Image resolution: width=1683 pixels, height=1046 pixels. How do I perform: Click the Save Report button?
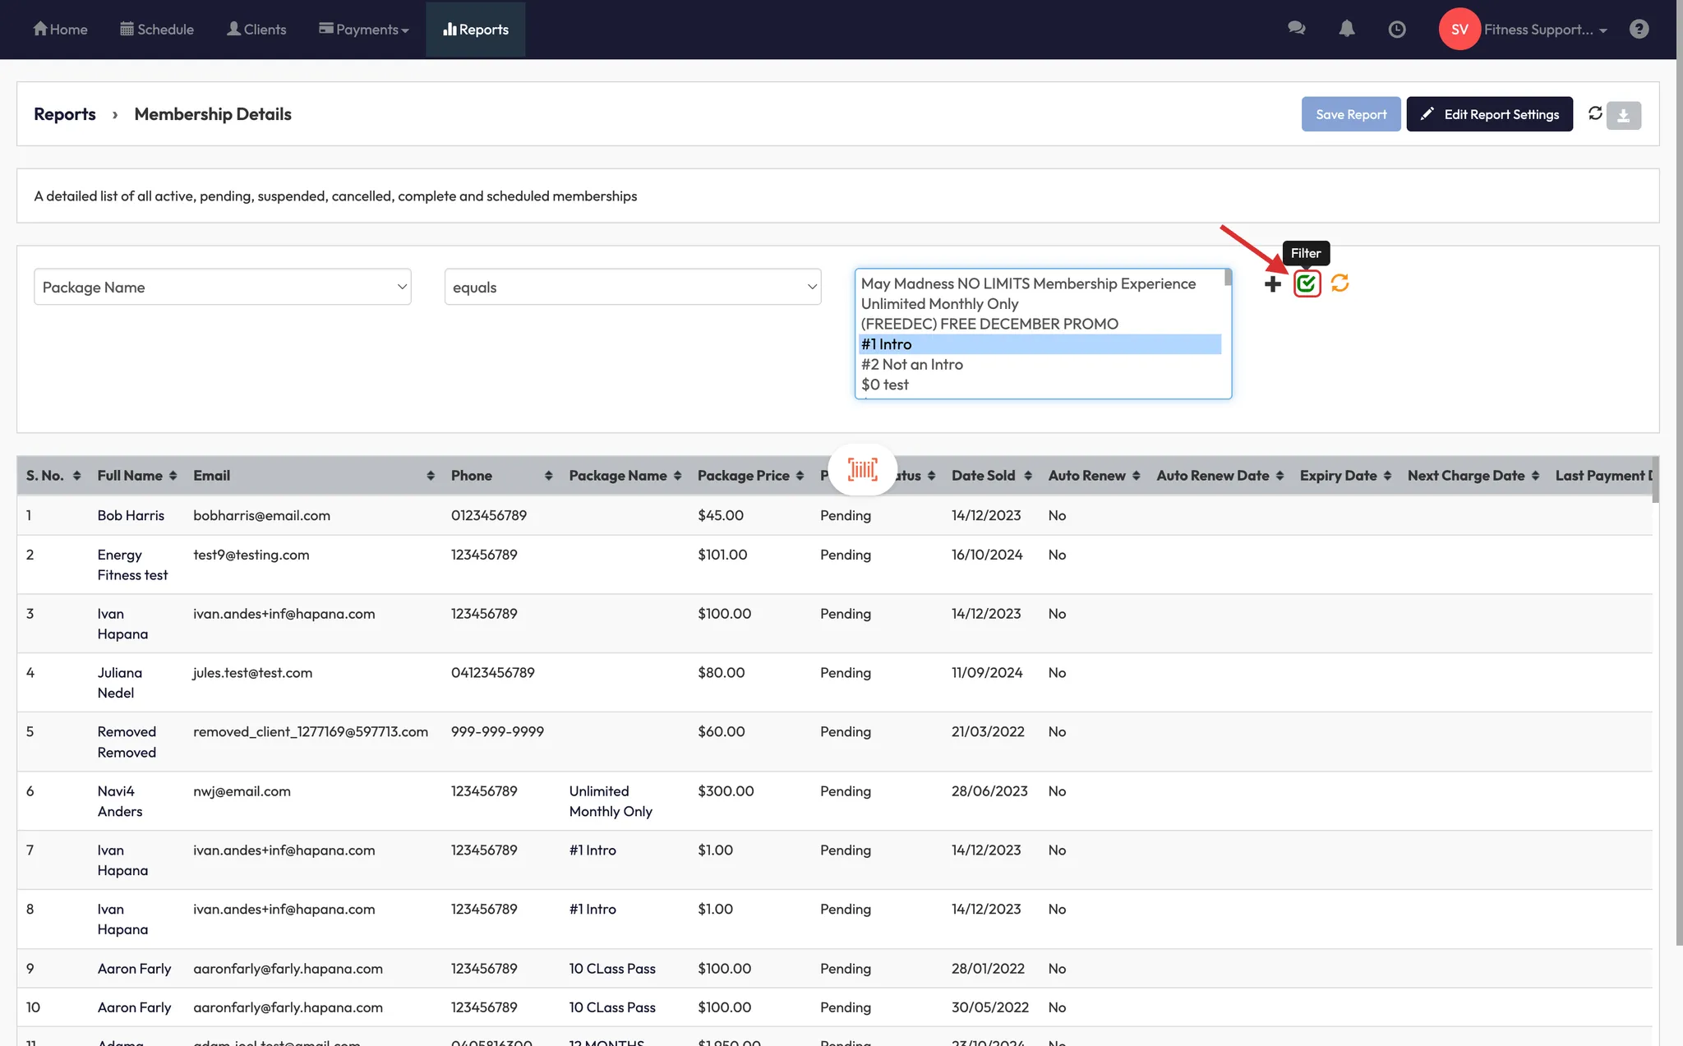click(1350, 114)
